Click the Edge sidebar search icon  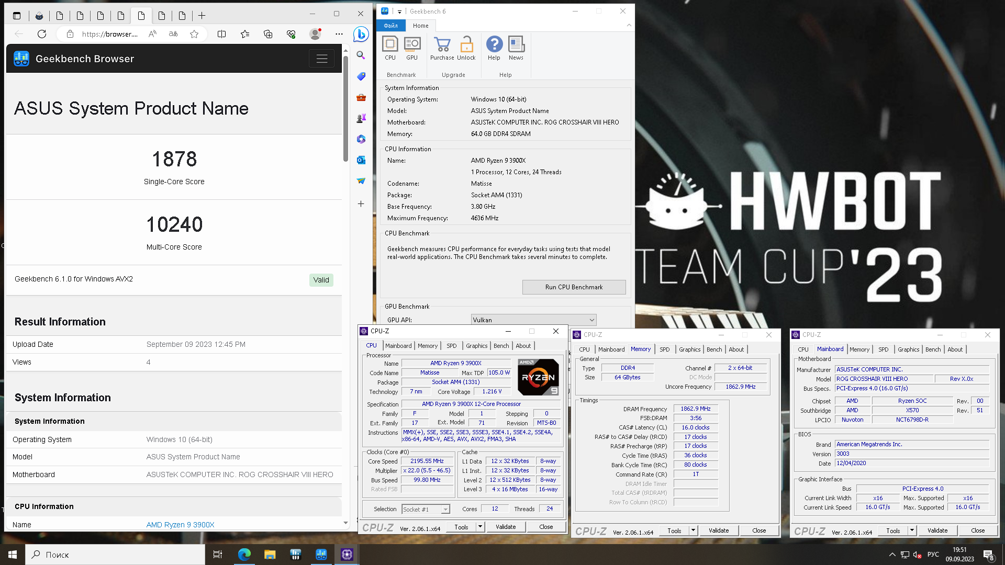tap(361, 55)
